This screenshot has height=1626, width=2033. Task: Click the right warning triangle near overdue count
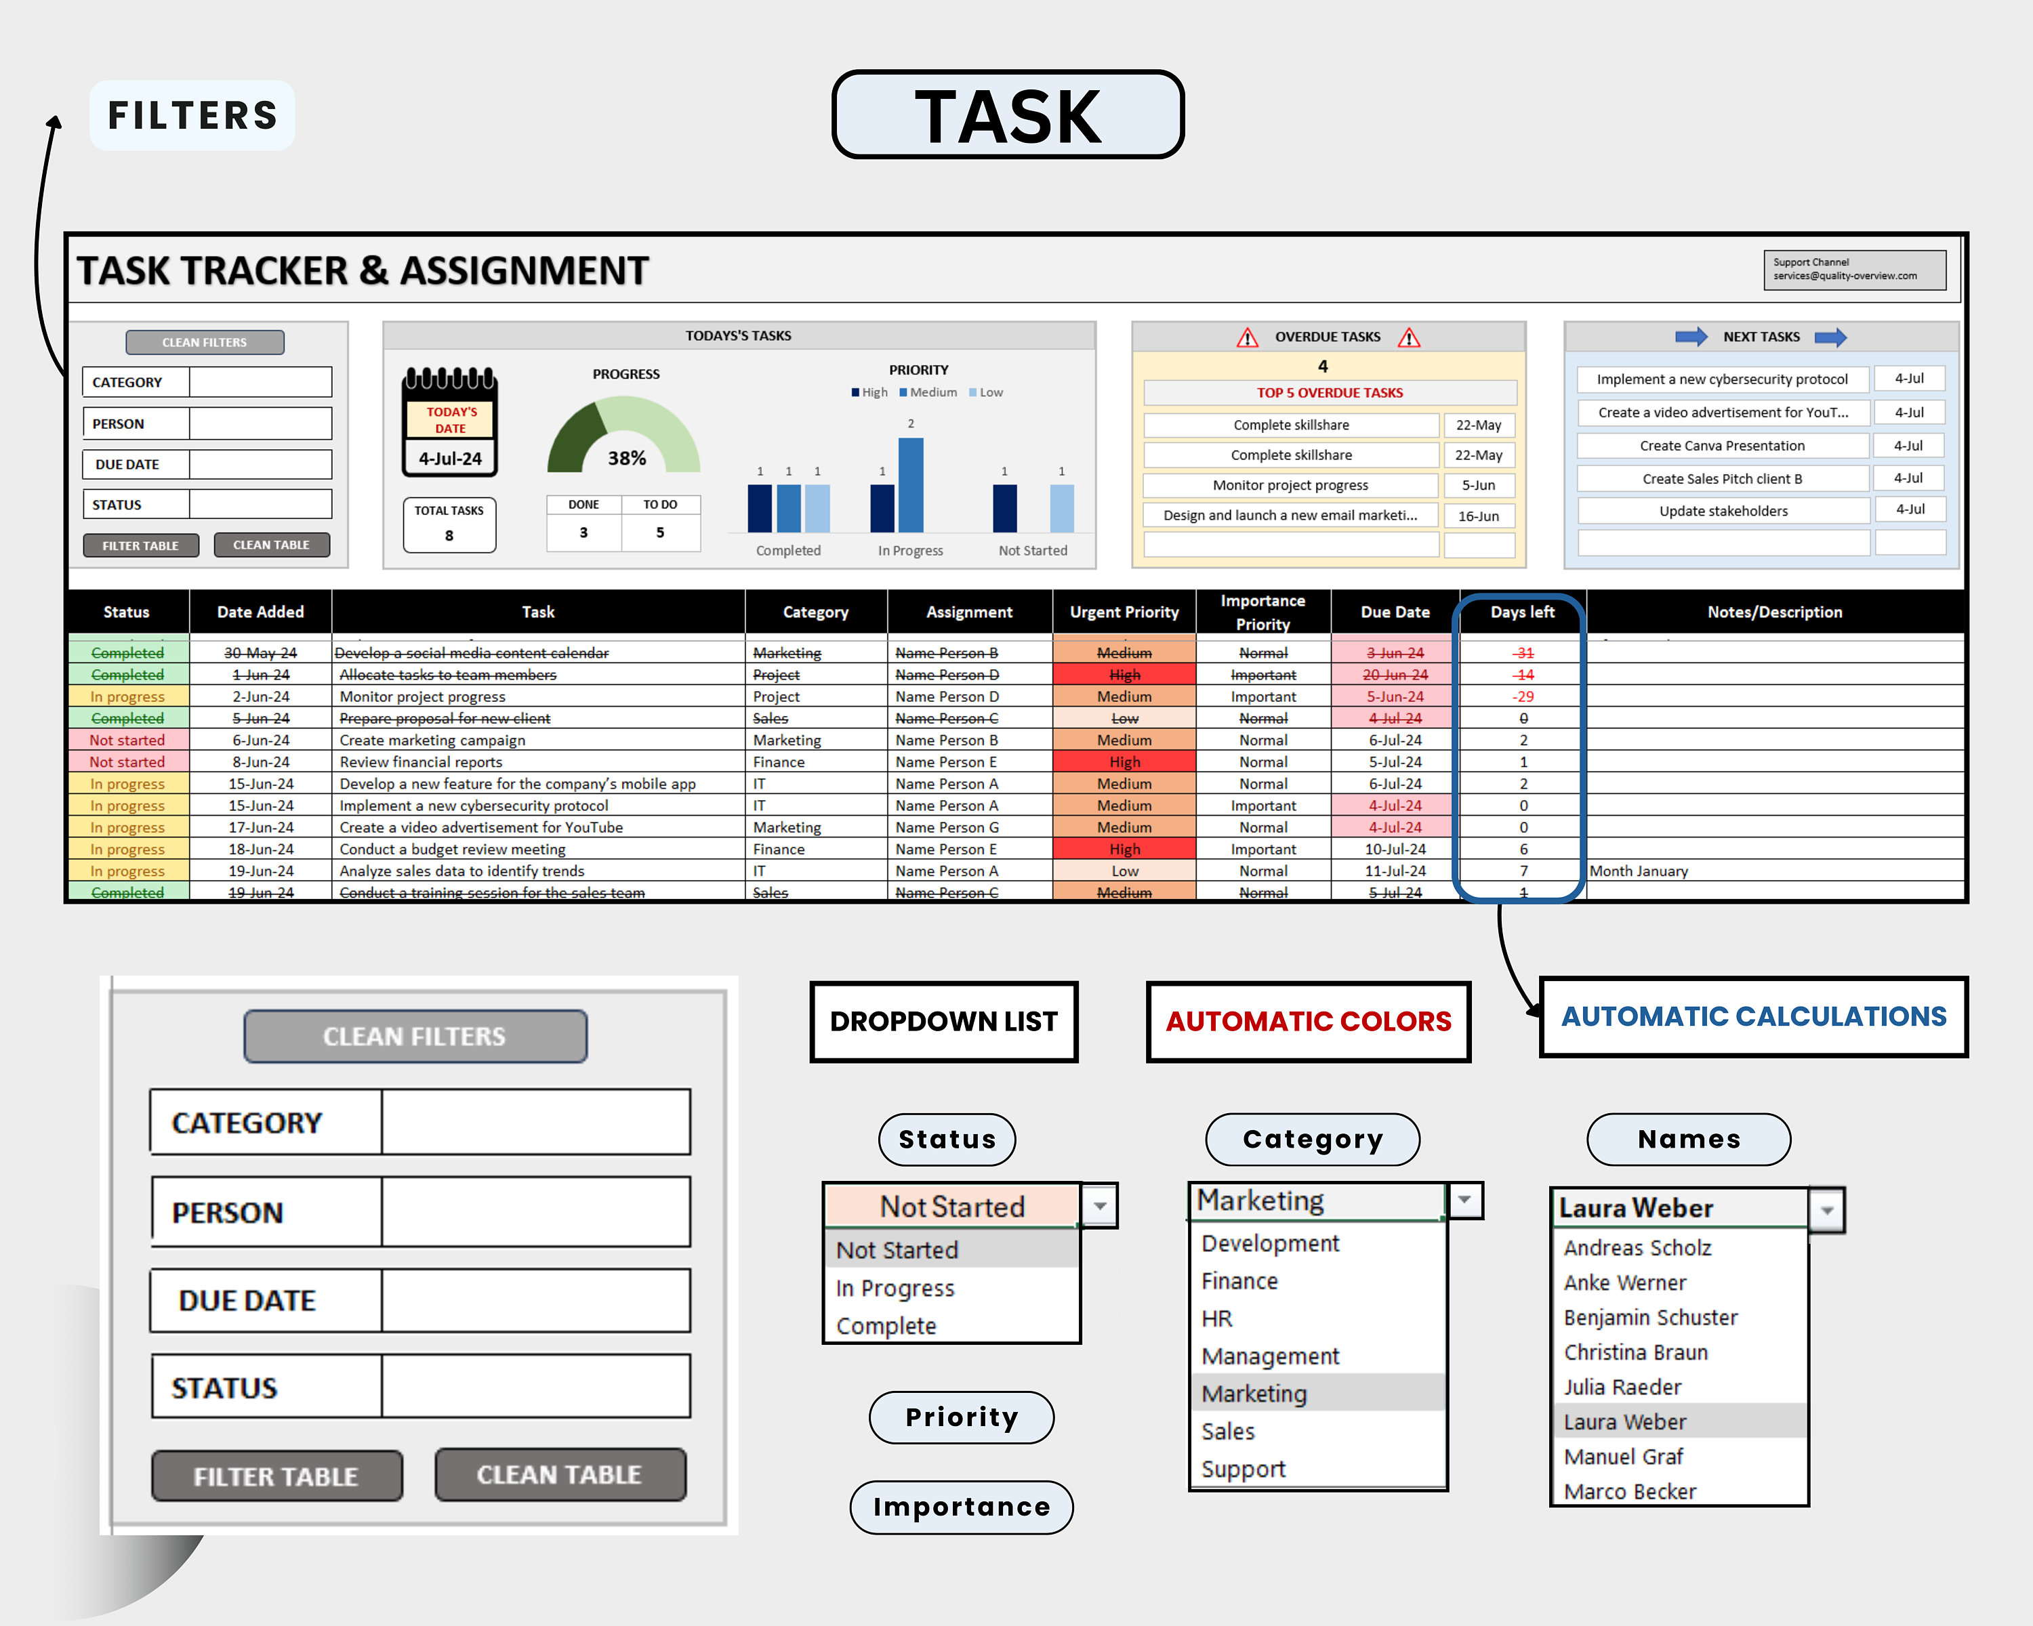tap(1410, 337)
